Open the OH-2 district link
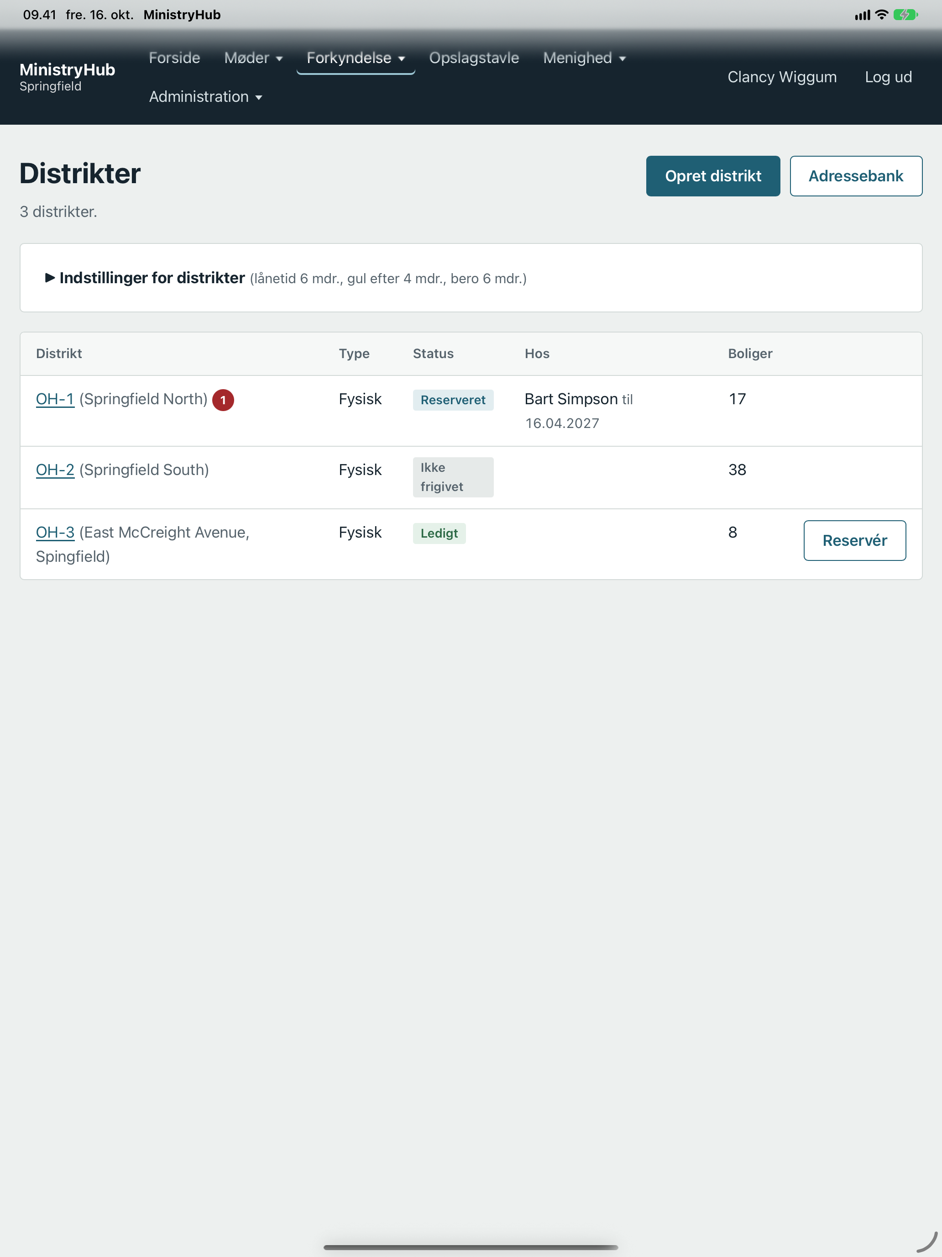The width and height of the screenshot is (942, 1257). [x=55, y=470]
